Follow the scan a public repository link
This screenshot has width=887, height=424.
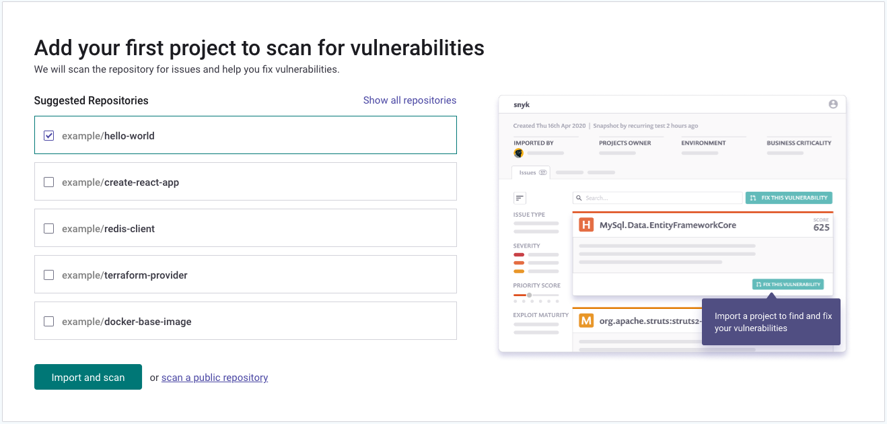215,378
